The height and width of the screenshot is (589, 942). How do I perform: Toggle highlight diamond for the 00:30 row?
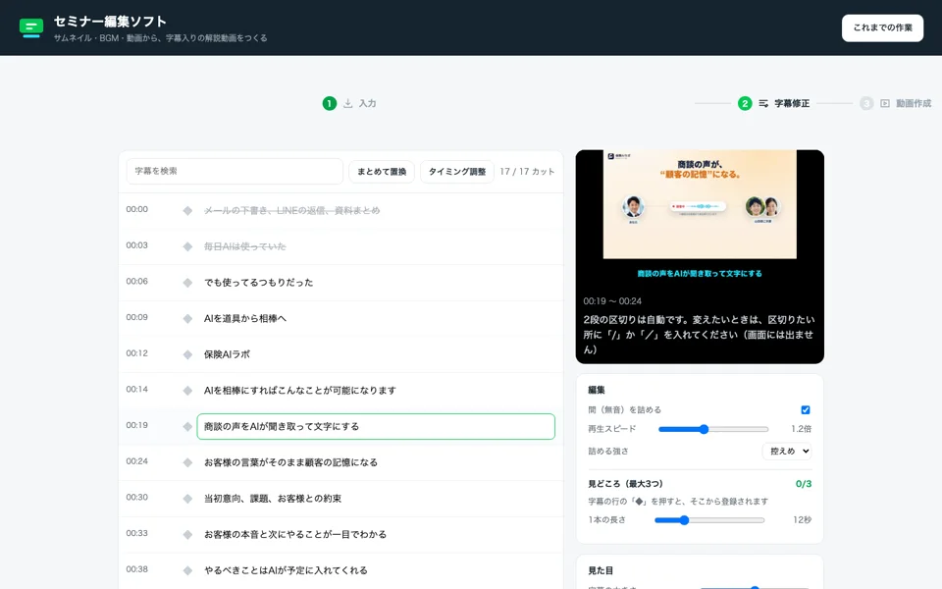pyautogui.click(x=187, y=499)
